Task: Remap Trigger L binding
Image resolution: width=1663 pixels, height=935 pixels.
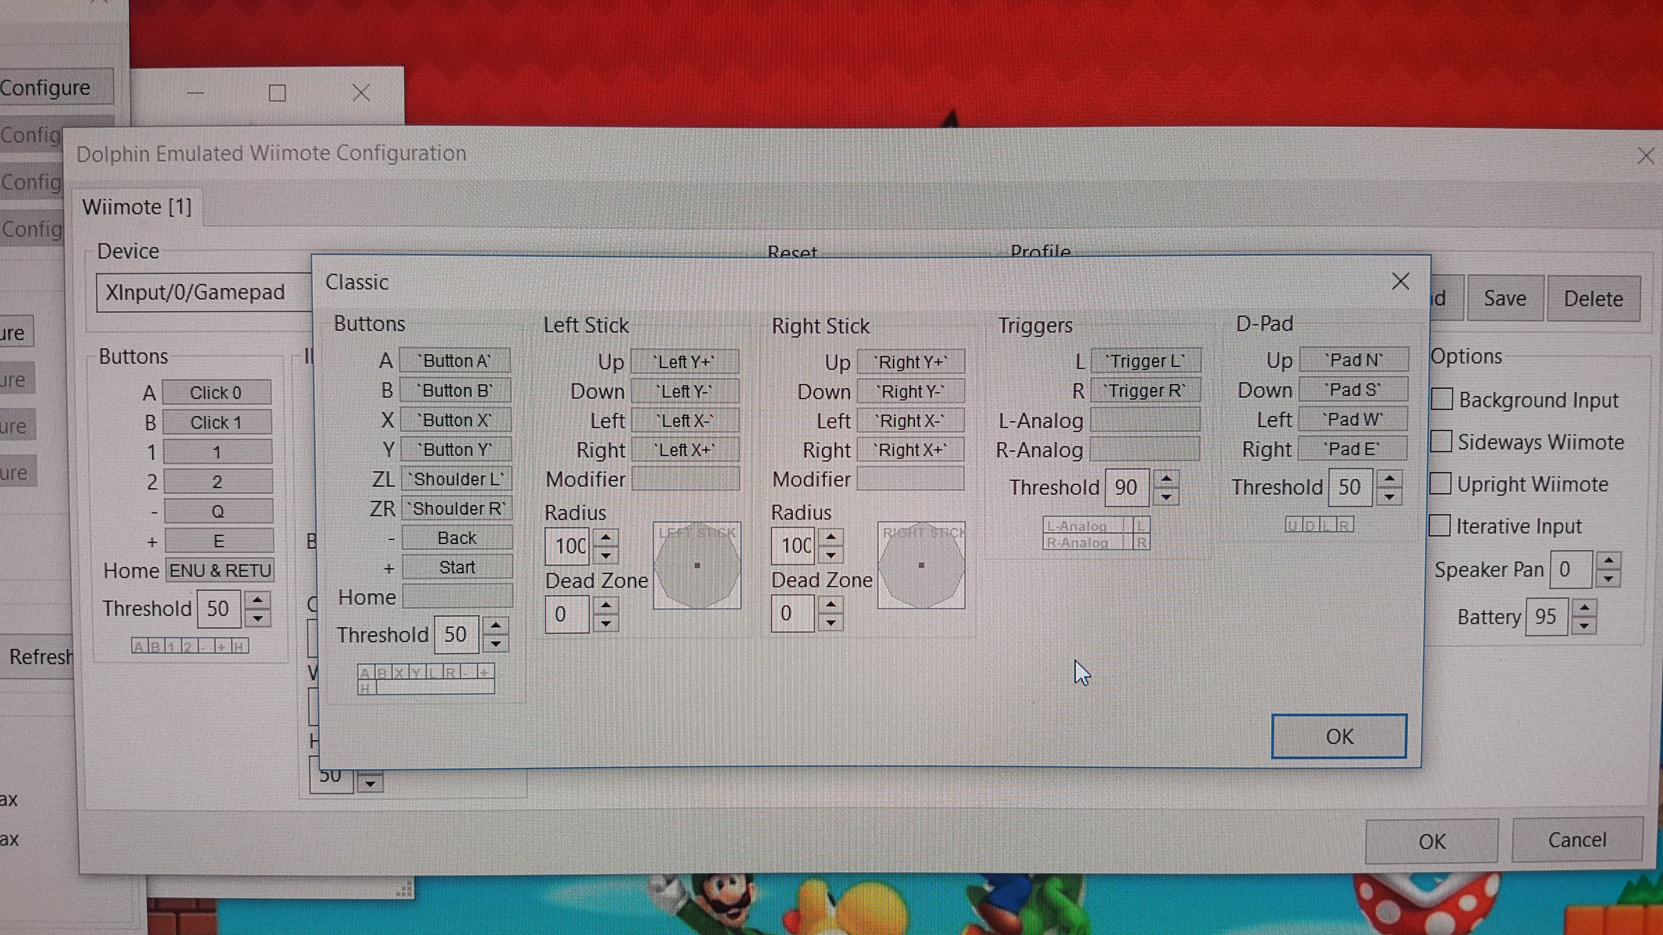Action: tap(1145, 361)
